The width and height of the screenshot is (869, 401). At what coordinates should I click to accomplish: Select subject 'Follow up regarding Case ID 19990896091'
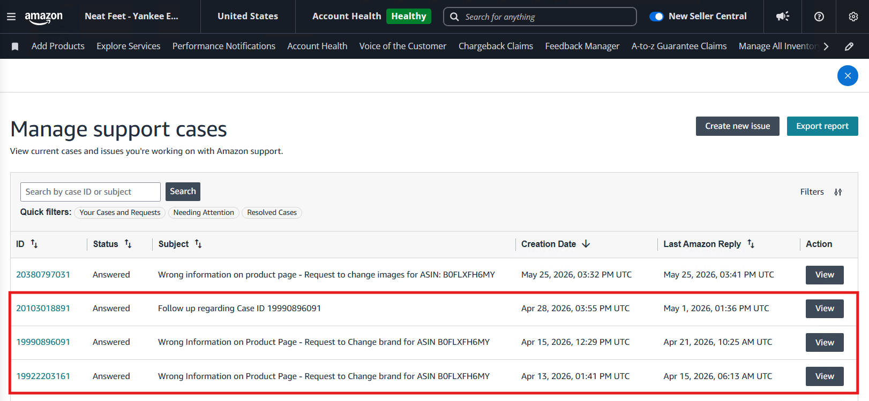(239, 309)
